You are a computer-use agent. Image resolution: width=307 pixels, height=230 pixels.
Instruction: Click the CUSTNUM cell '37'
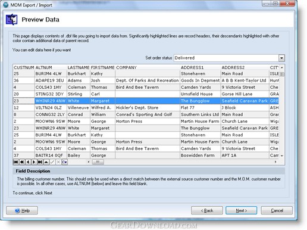(x=24, y=156)
